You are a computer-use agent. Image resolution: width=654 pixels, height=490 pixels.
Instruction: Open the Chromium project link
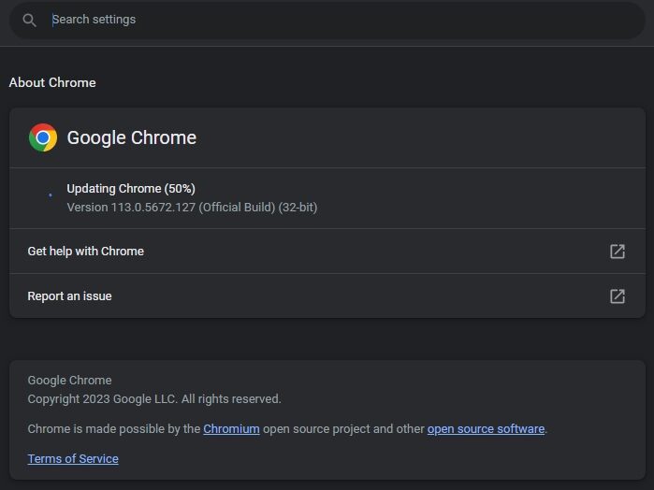tap(231, 429)
